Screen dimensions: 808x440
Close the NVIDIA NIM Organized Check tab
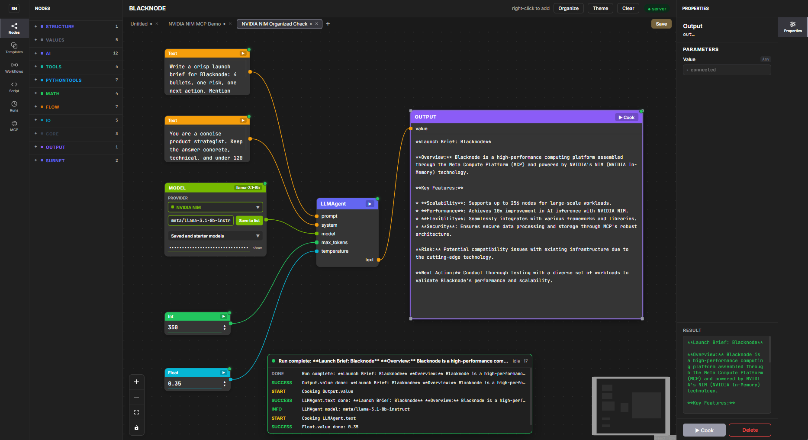[316, 24]
